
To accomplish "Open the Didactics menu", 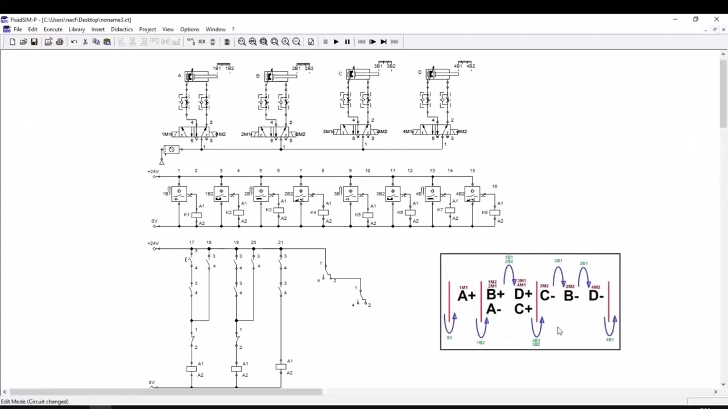I will click(122, 29).
